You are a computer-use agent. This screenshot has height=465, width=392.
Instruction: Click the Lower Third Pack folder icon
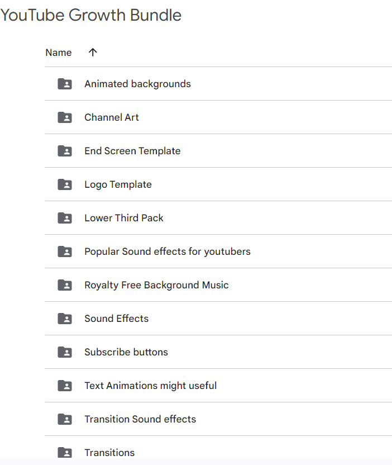[x=65, y=218]
